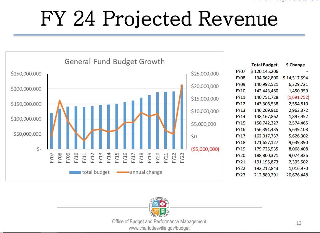Click the FY20 bar in the chart
The width and height of the screenshot is (320, 233).
(x=157, y=121)
